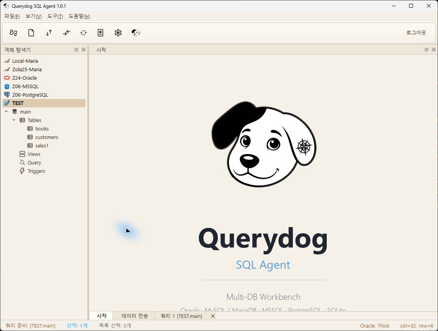Click the magnifier icon beside Query
This screenshot has width=438, height=331.
pyautogui.click(x=22, y=162)
